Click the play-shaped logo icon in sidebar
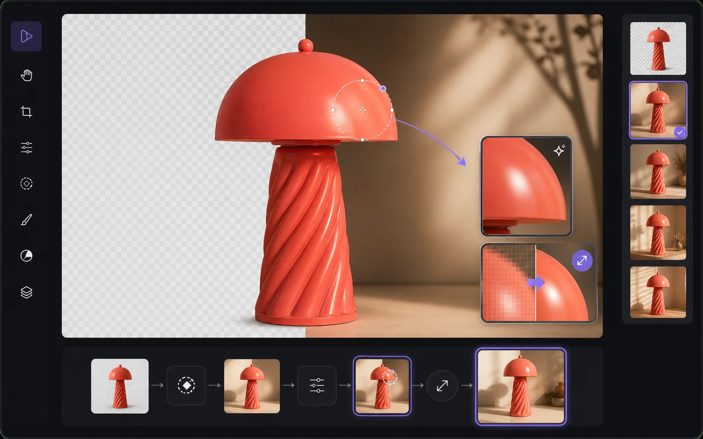Screen dimensions: 703x439 coord(26,36)
